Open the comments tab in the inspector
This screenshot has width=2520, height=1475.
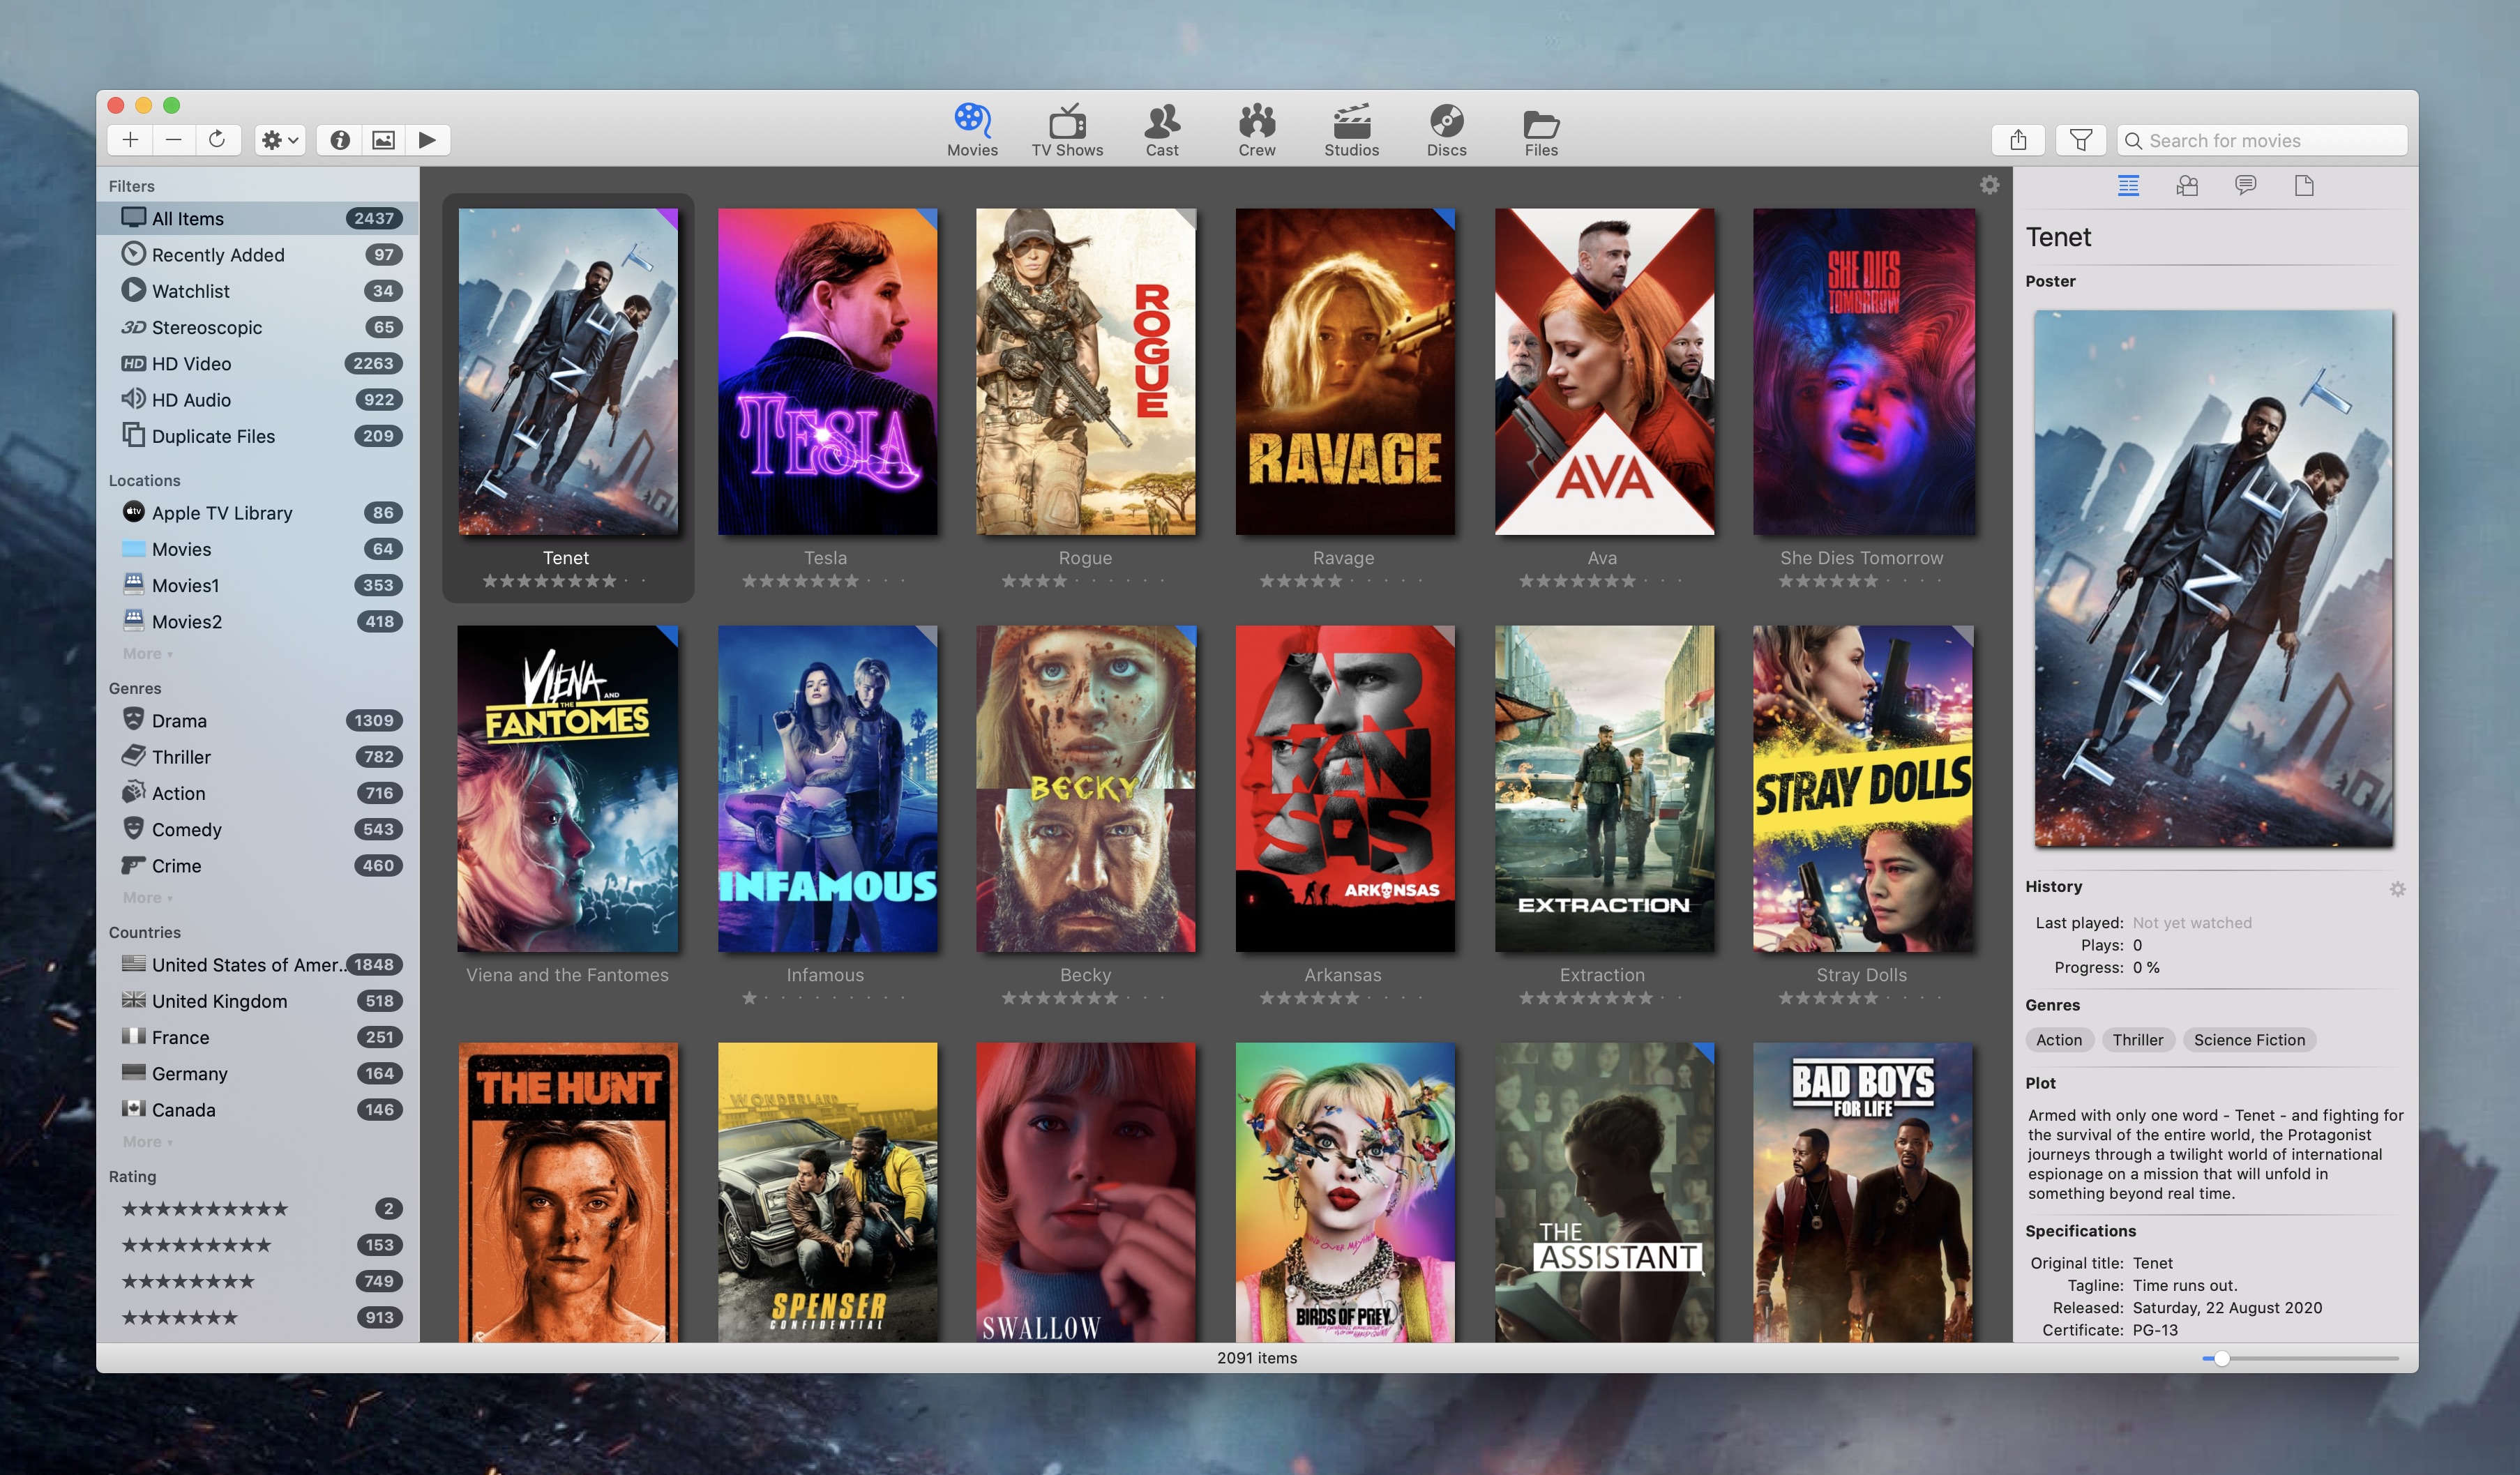coord(2246,185)
